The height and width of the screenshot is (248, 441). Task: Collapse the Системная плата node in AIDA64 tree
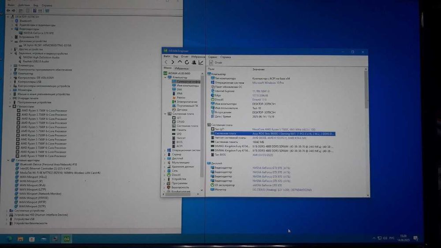click(x=165, y=114)
